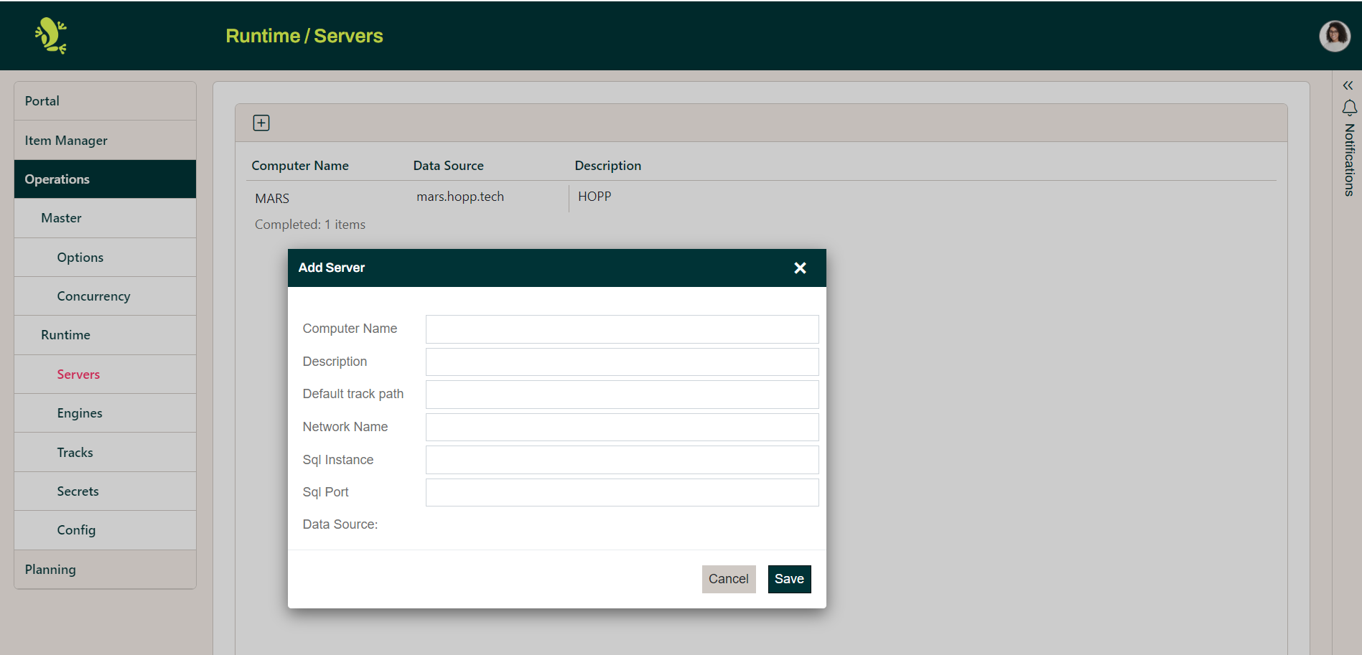Image resolution: width=1362 pixels, height=655 pixels.
Task: Focus the Computer Name input field
Action: (622, 329)
